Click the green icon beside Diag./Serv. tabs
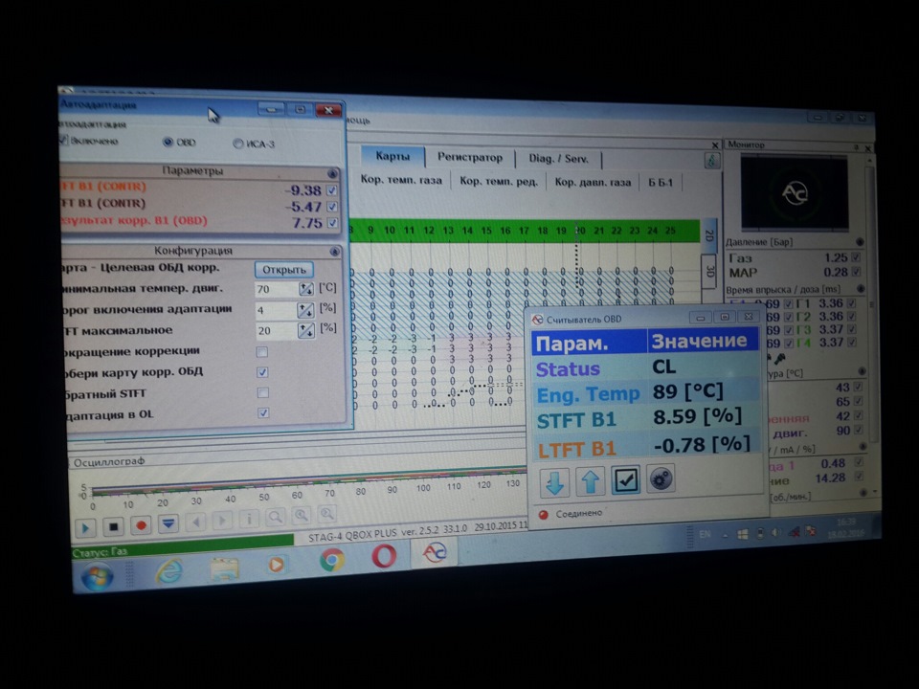 click(x=711, y=161)
